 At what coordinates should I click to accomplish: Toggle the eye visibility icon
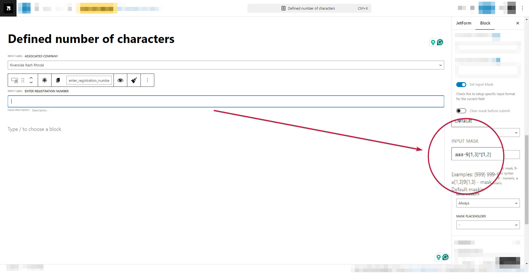pyautogui.click(x=120, y=80)
